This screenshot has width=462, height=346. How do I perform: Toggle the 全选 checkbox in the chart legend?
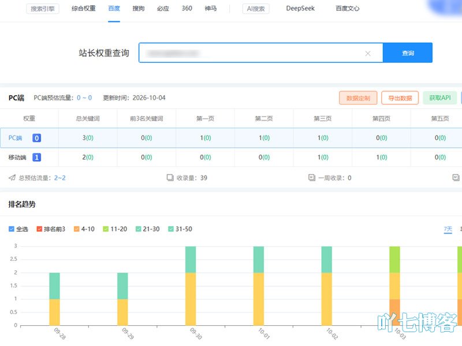(12, 229)
